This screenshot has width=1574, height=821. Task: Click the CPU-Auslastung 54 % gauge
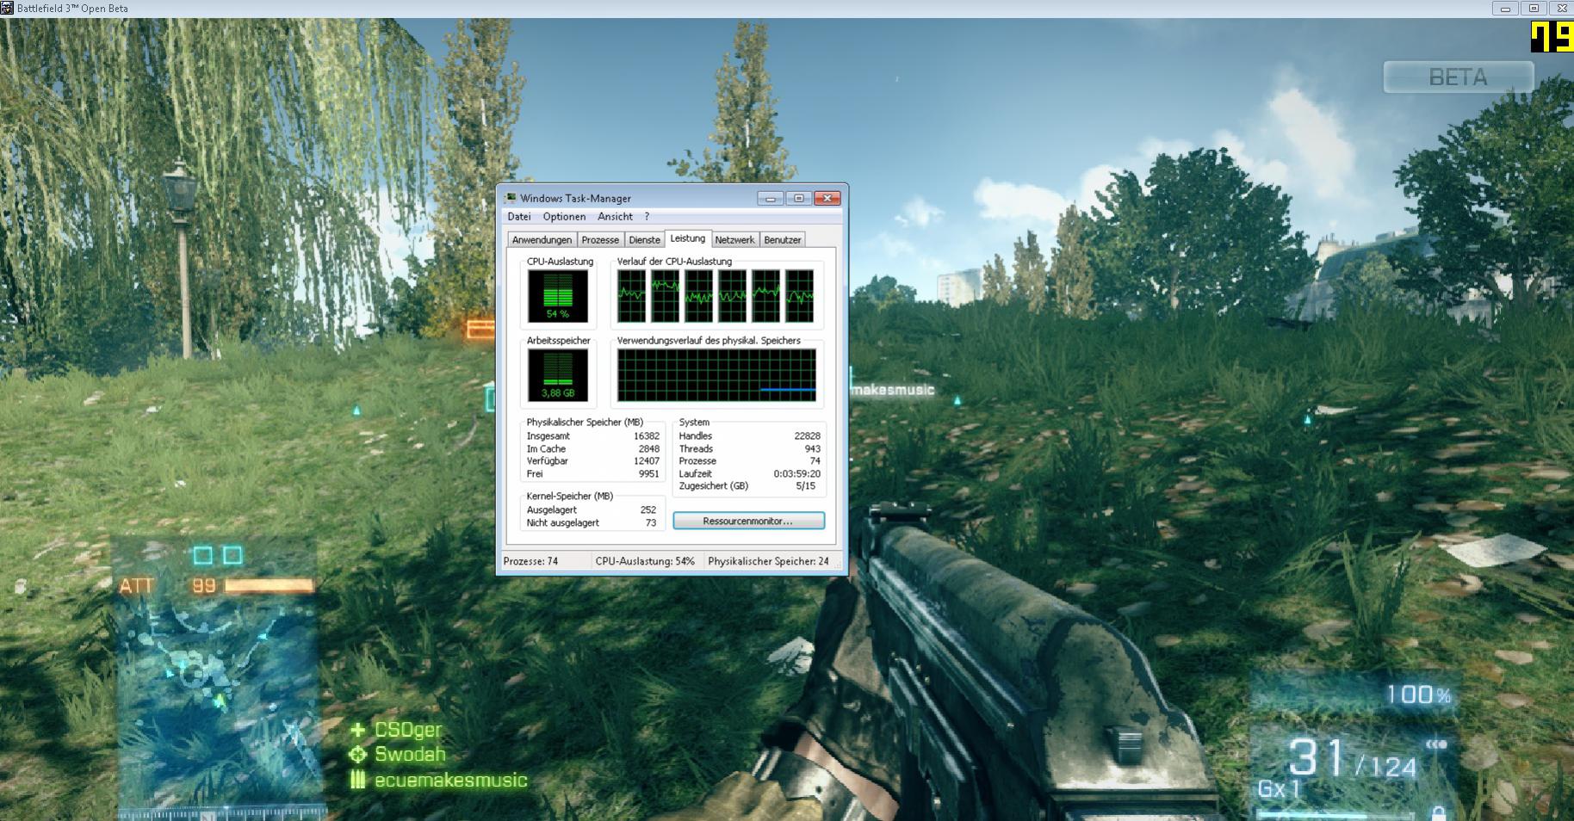click(x=558, y=296)
